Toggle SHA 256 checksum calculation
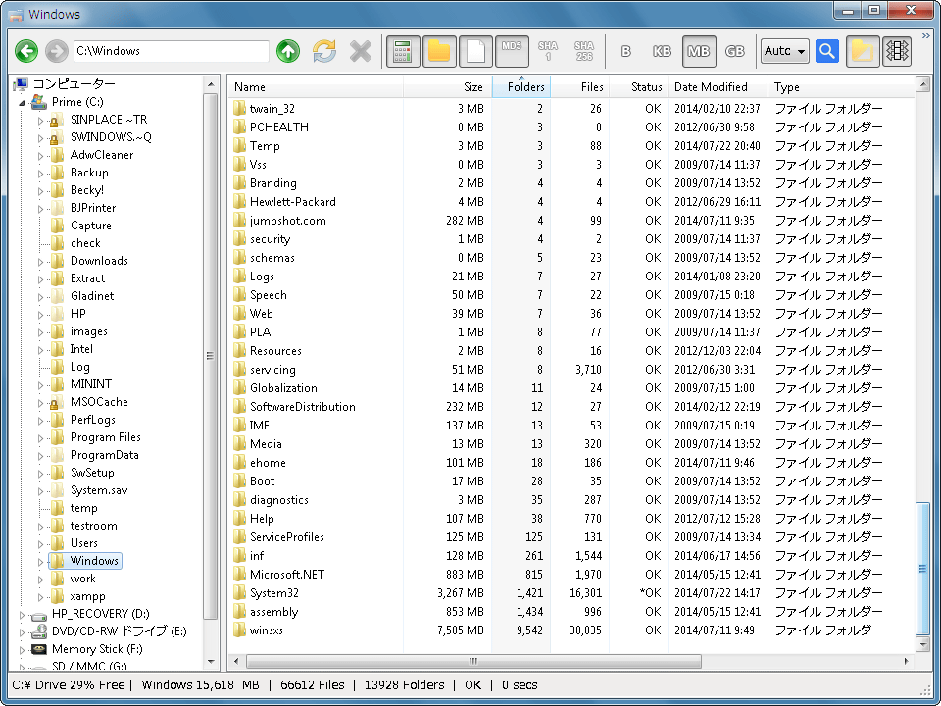 584,51
